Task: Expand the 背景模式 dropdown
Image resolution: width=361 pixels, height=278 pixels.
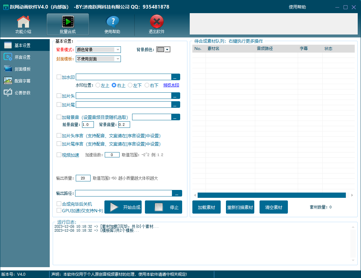Action: [x=118, y=50]
